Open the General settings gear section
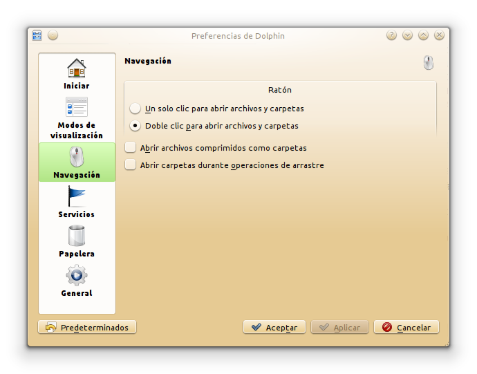The image size is (477, 374). point(77,281)
